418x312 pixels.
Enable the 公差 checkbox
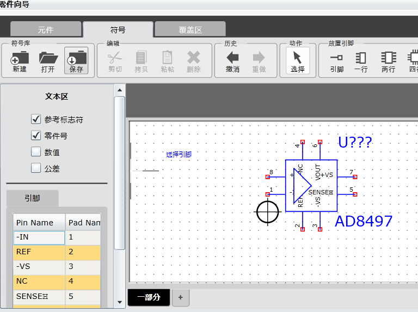tap(36, 168)
